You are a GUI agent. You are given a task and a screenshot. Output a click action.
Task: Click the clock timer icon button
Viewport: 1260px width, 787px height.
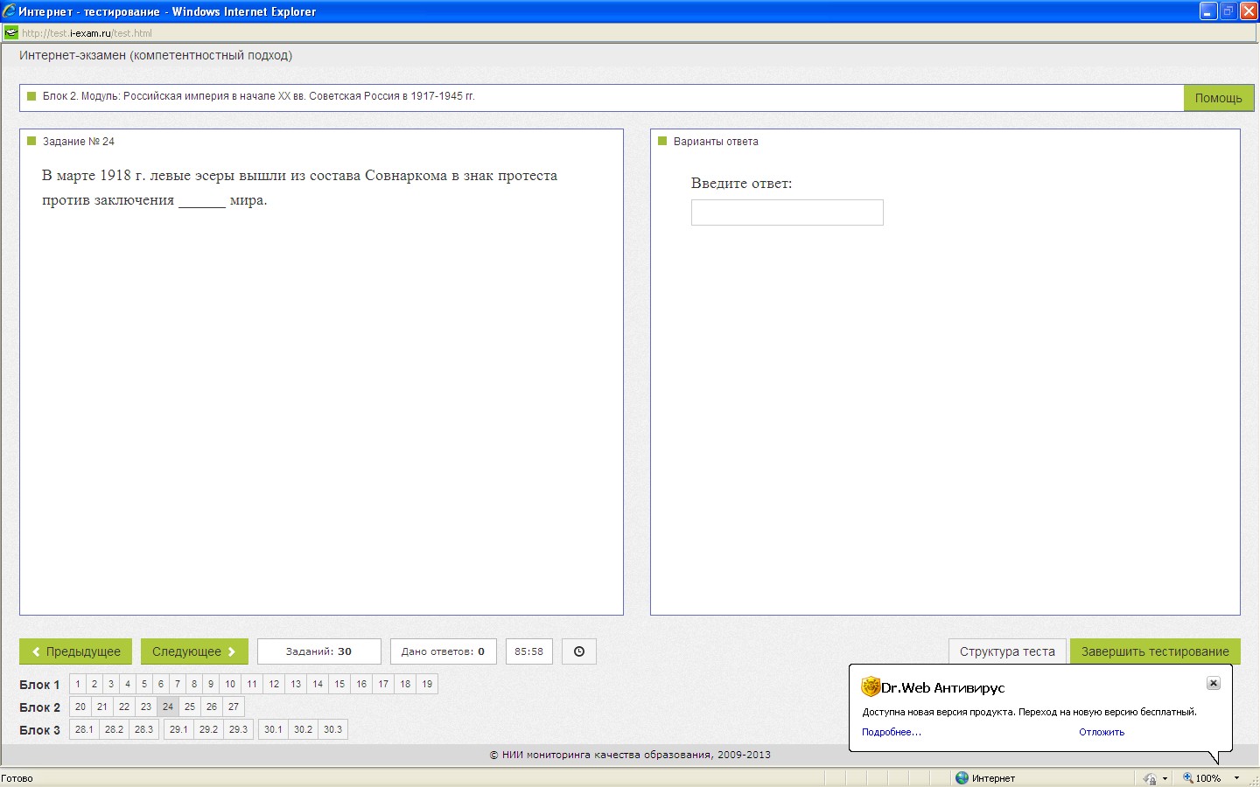(578, 651)
